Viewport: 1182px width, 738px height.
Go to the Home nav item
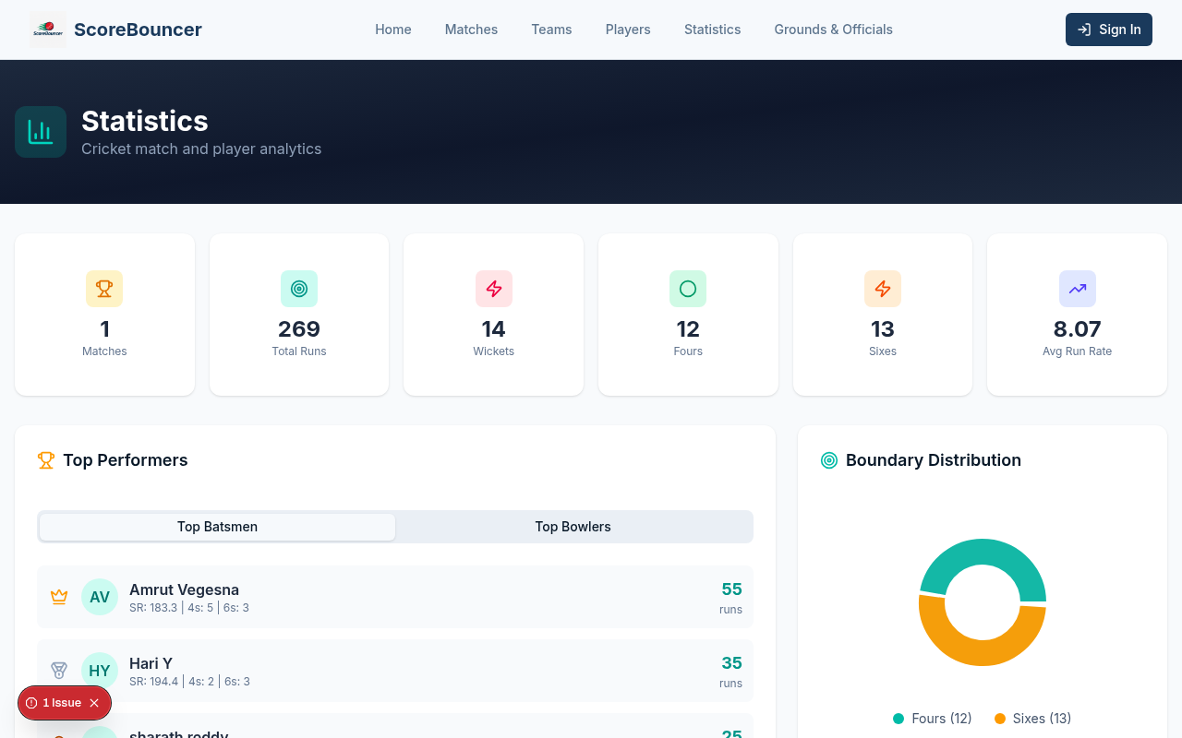[x=393, y=30]
